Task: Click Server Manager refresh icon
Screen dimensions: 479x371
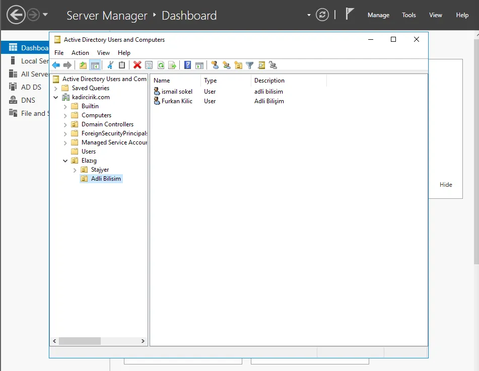Action: pos(322,15)
